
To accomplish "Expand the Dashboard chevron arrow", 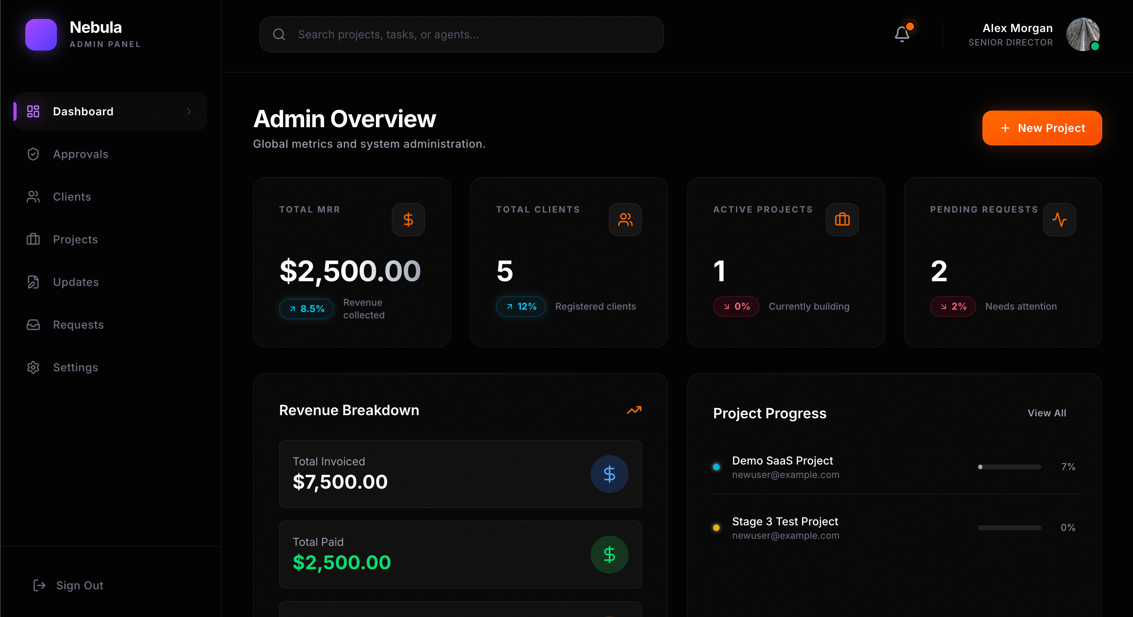I will 189,112.
